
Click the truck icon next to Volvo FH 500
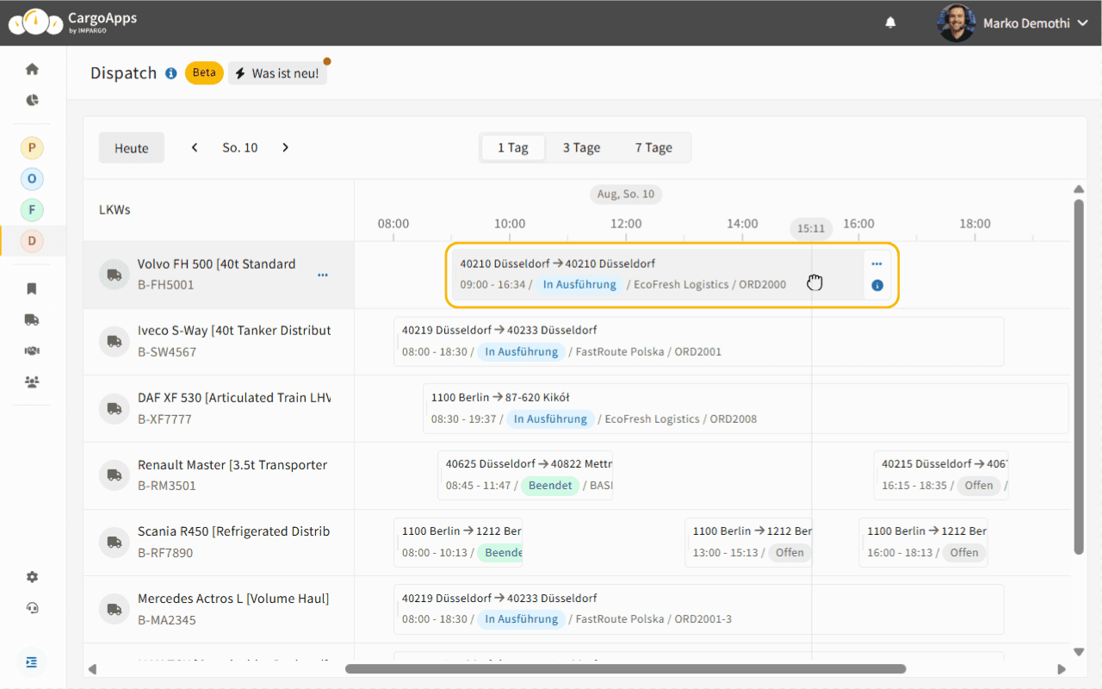point(115,274)
